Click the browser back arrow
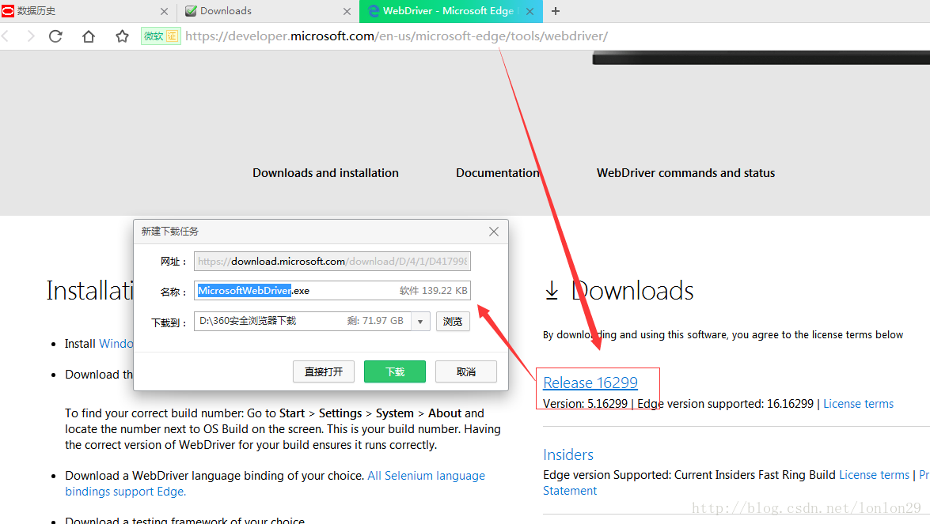930x524 pixels. point(6,36)
